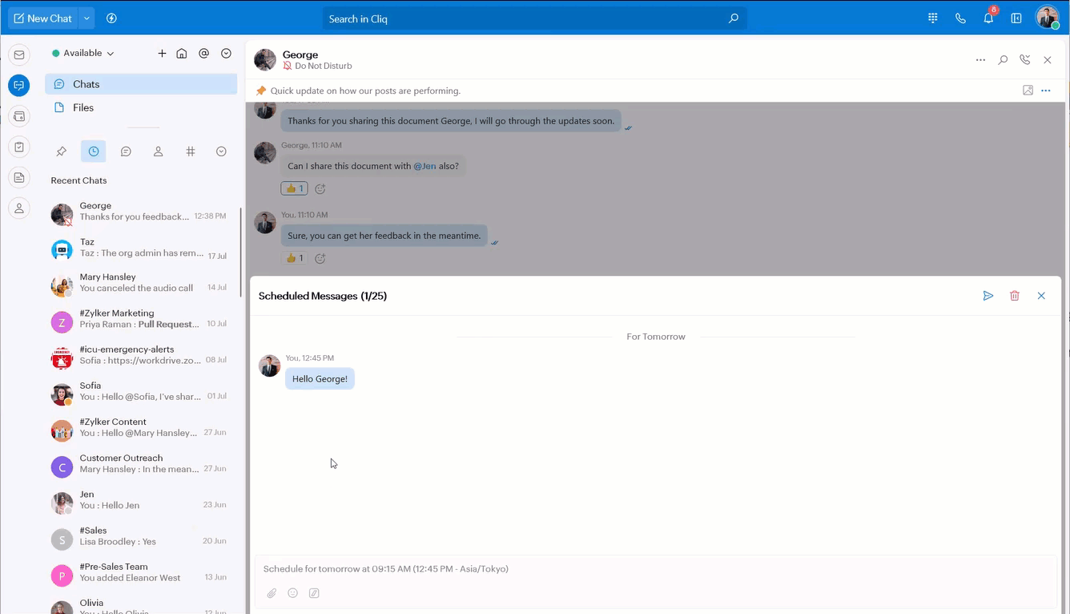The image size is (1070, 614).
Task: Click the New Chat button
Action: point(43,18)
